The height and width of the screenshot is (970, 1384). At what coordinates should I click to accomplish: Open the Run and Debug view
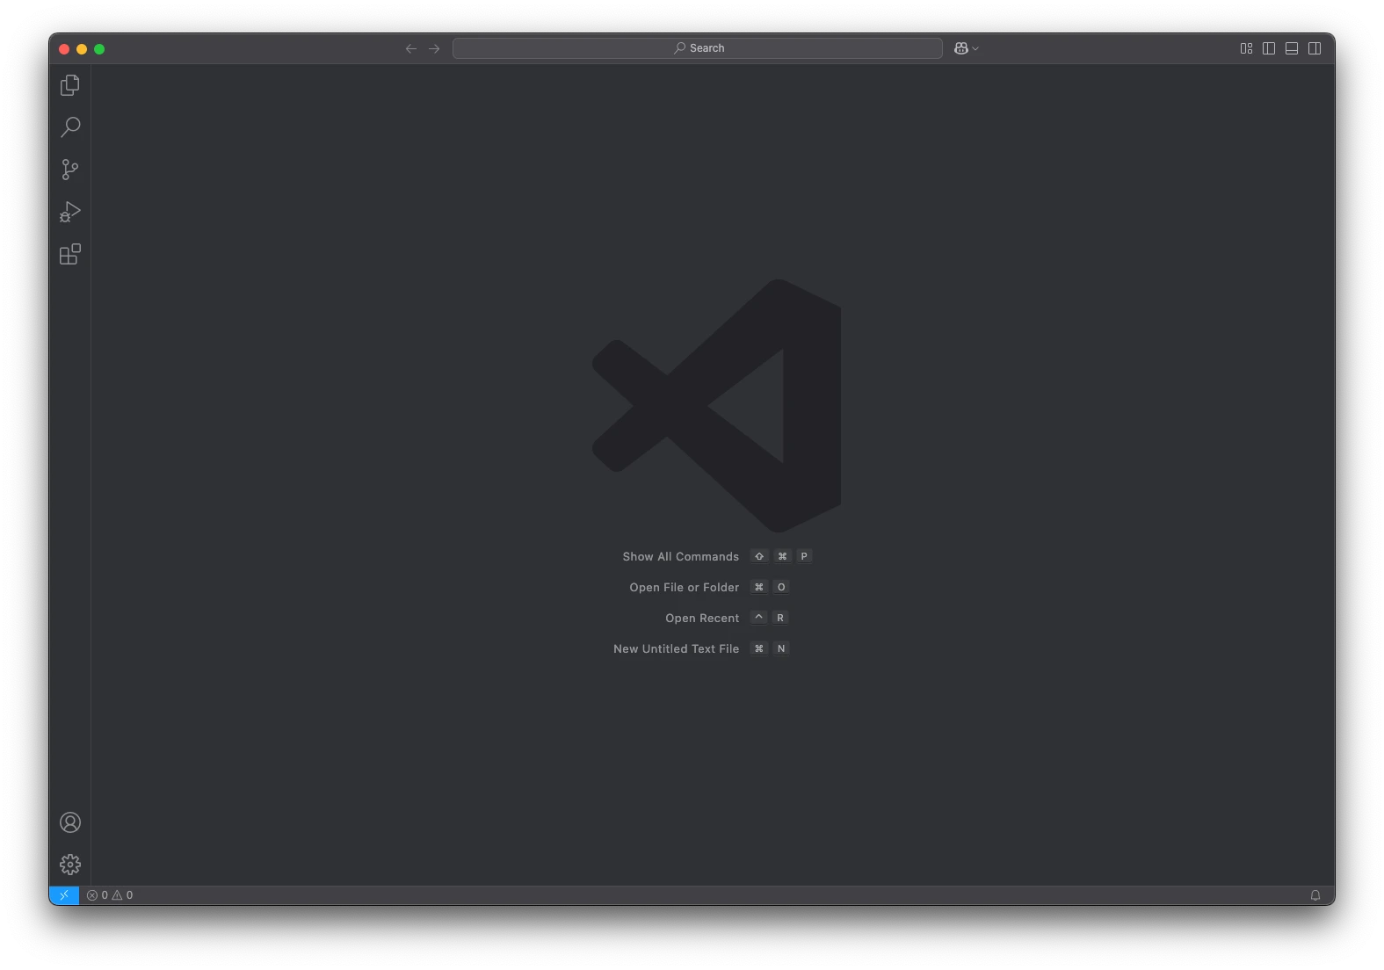[70, 212]
